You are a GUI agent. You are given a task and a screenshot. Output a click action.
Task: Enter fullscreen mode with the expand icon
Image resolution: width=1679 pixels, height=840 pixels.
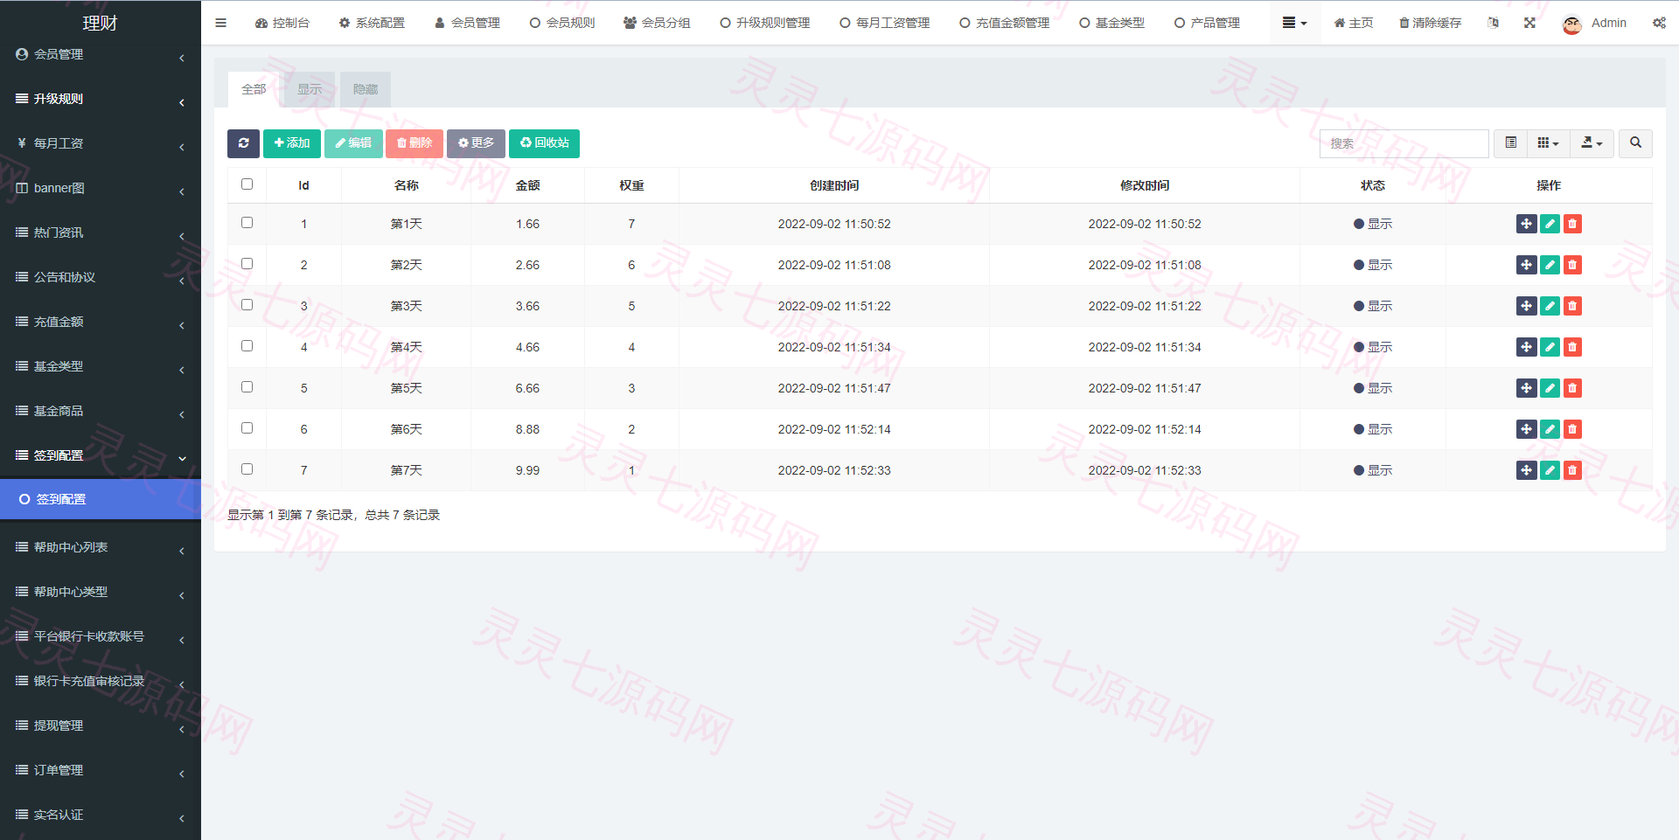coord(1529,23)
